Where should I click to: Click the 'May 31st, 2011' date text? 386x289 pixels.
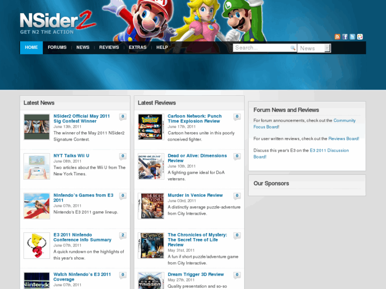point(181,250)
